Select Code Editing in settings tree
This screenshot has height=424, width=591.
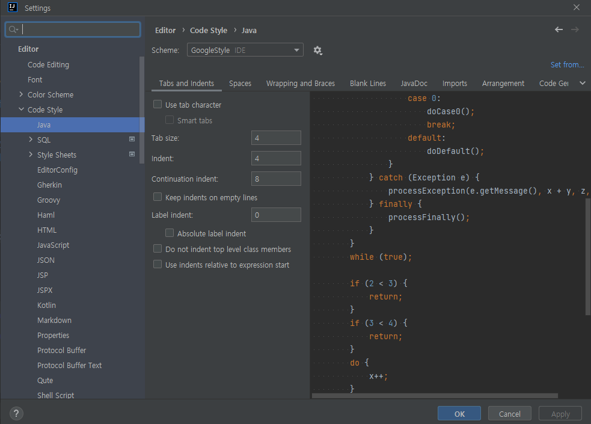[48, 64]
